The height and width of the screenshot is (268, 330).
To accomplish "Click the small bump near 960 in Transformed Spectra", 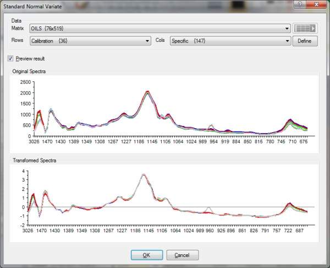I will [208, 208].
